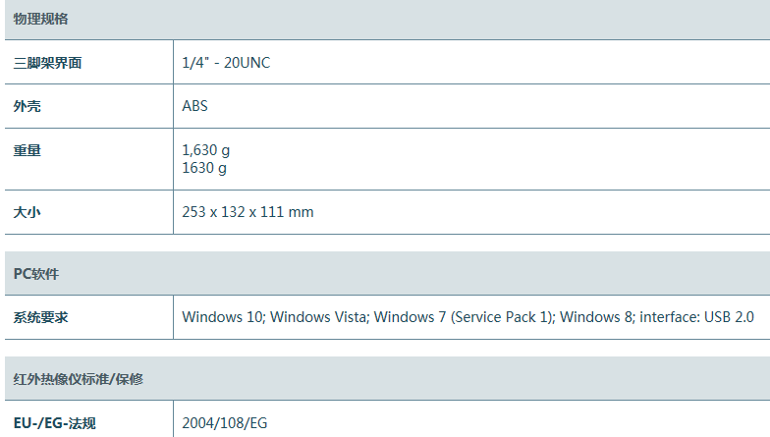Click the 1,630 g weight value
This screenshot has height=437, width=770.
tap(206, 151)
